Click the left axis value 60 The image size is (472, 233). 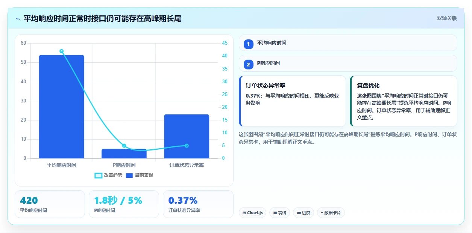(23, 43)
